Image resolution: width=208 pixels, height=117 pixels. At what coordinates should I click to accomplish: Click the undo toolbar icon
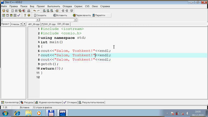(x=35, y=11)
